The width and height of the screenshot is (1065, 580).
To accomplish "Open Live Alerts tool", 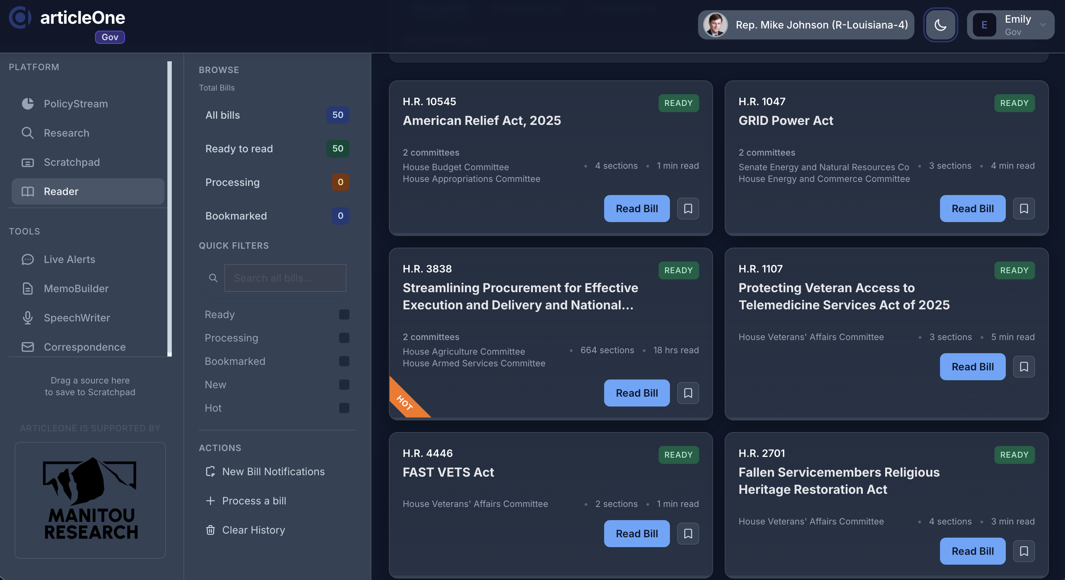I will coord(69,259).
